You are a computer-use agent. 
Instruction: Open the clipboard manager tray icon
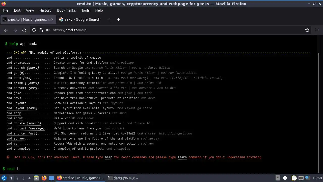294,178
